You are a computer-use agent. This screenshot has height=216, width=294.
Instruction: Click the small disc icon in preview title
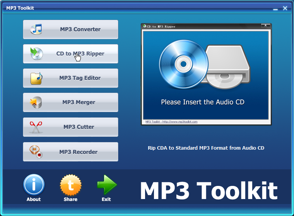[x=145, y=26]
